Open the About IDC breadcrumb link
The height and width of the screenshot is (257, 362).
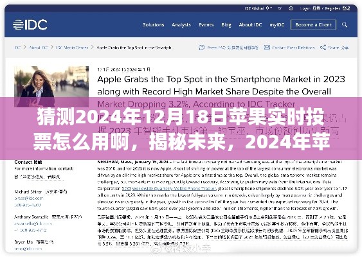pyautogui.click(x=39, y=48)
